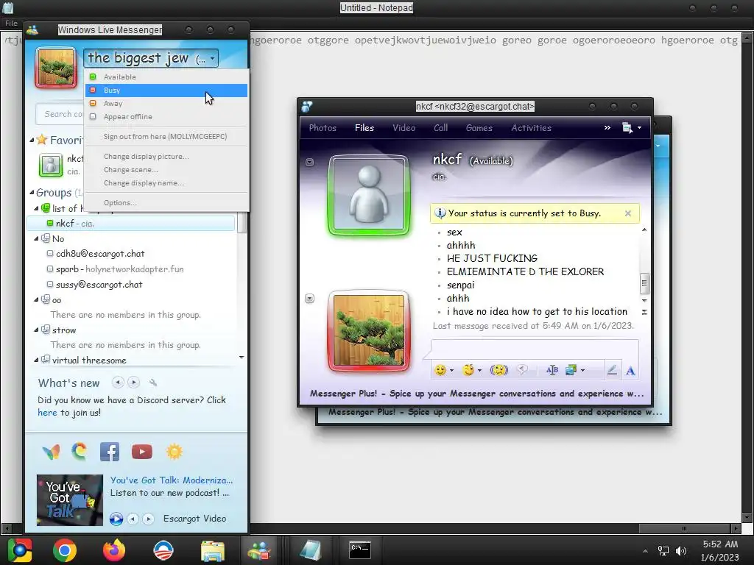Choose Sign out from here (MOLLYMCGEEPC)
The width and height of the screenshot is (754, 565).
166,136
